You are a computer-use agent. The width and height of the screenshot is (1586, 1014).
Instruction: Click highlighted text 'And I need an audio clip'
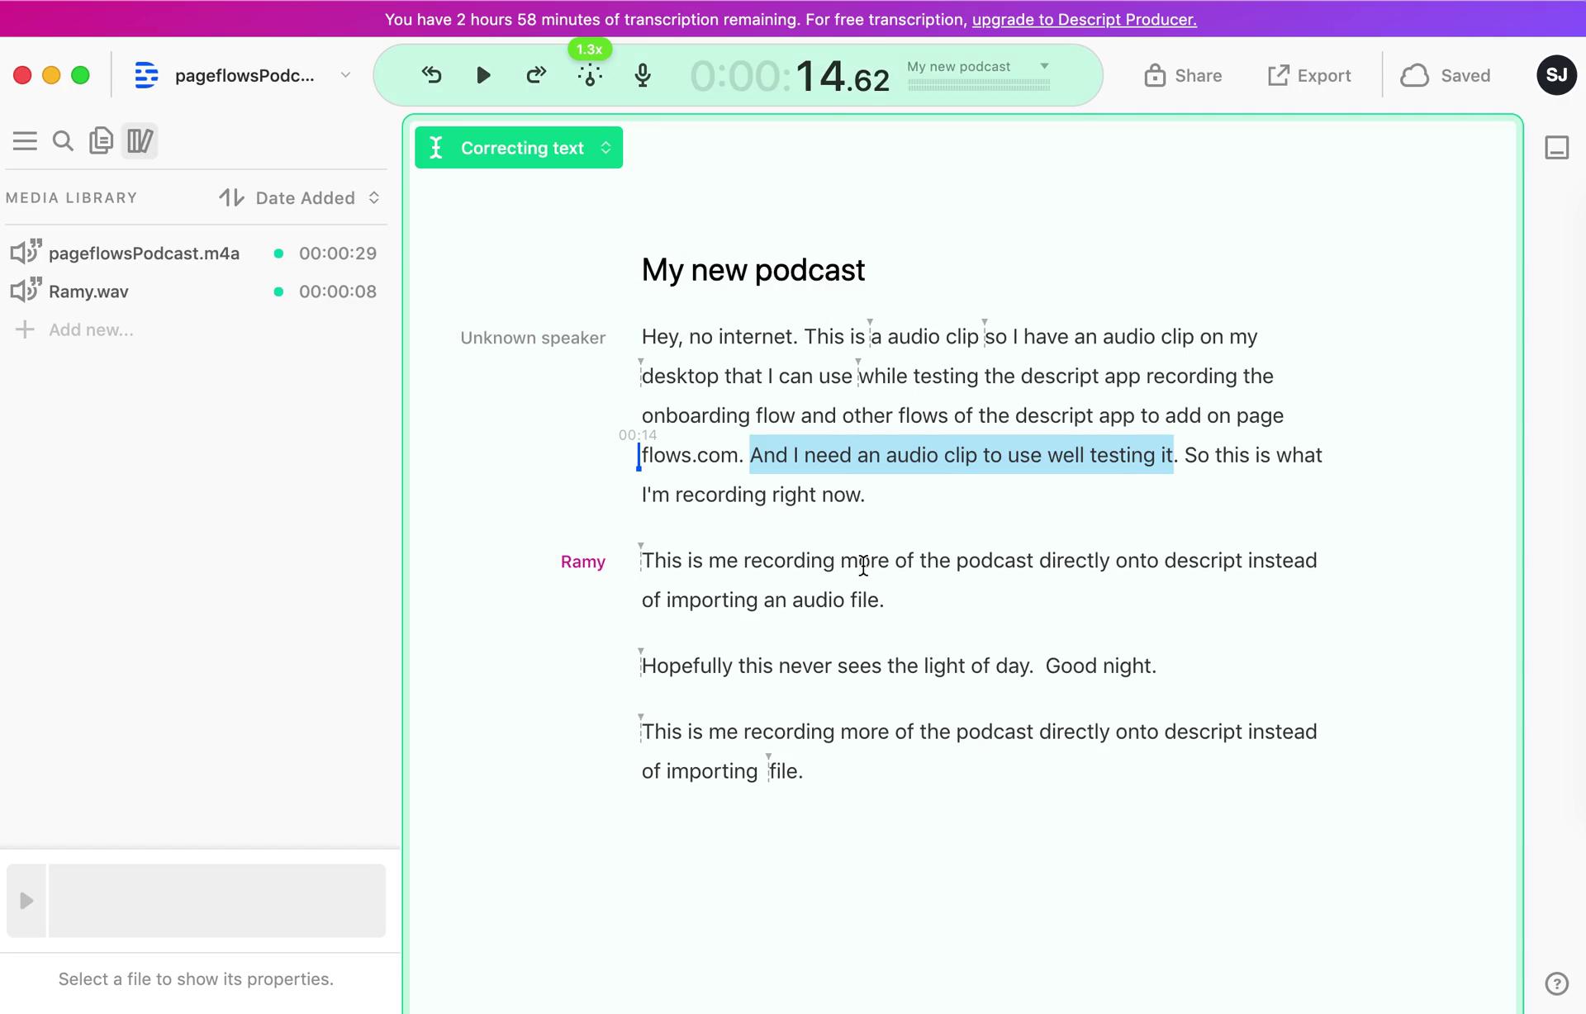click(864, 455)
